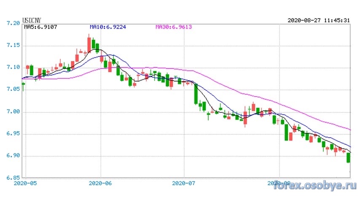This screenshot has width=363, height=197.
Task: Click the tallest red candle at the chart peak
Action: pyautogui.click(x=89, y=43)
